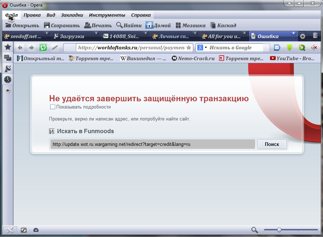Viewport: 323px width, 237px height.
Task: Click the Opera Turbo gauge icon
Action: [36, 230]
